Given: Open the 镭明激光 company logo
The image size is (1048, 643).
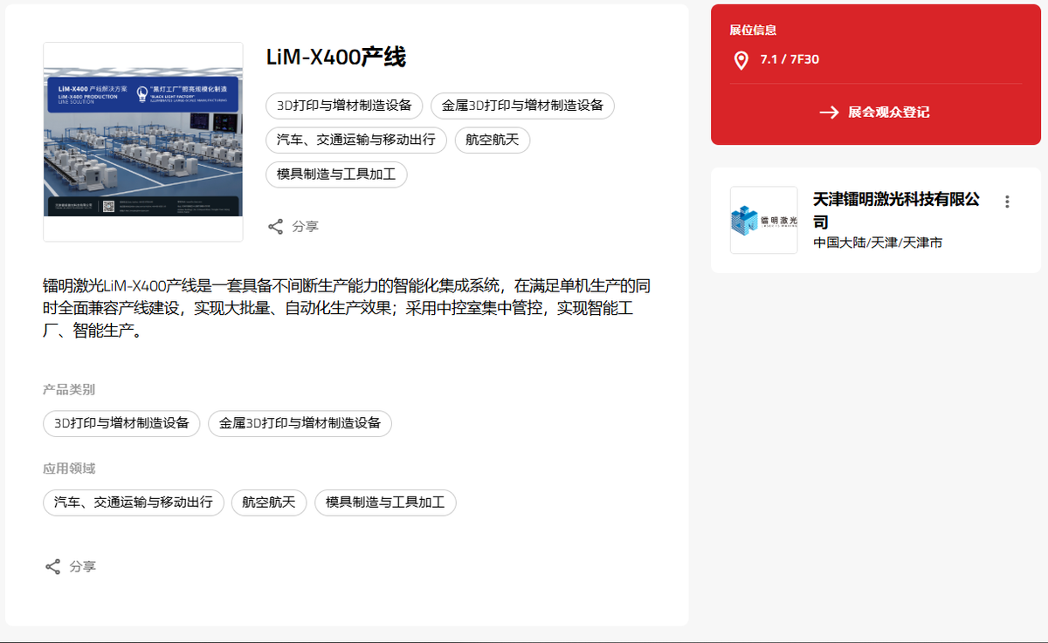Looking at the screenshot, I should (764, 220).
